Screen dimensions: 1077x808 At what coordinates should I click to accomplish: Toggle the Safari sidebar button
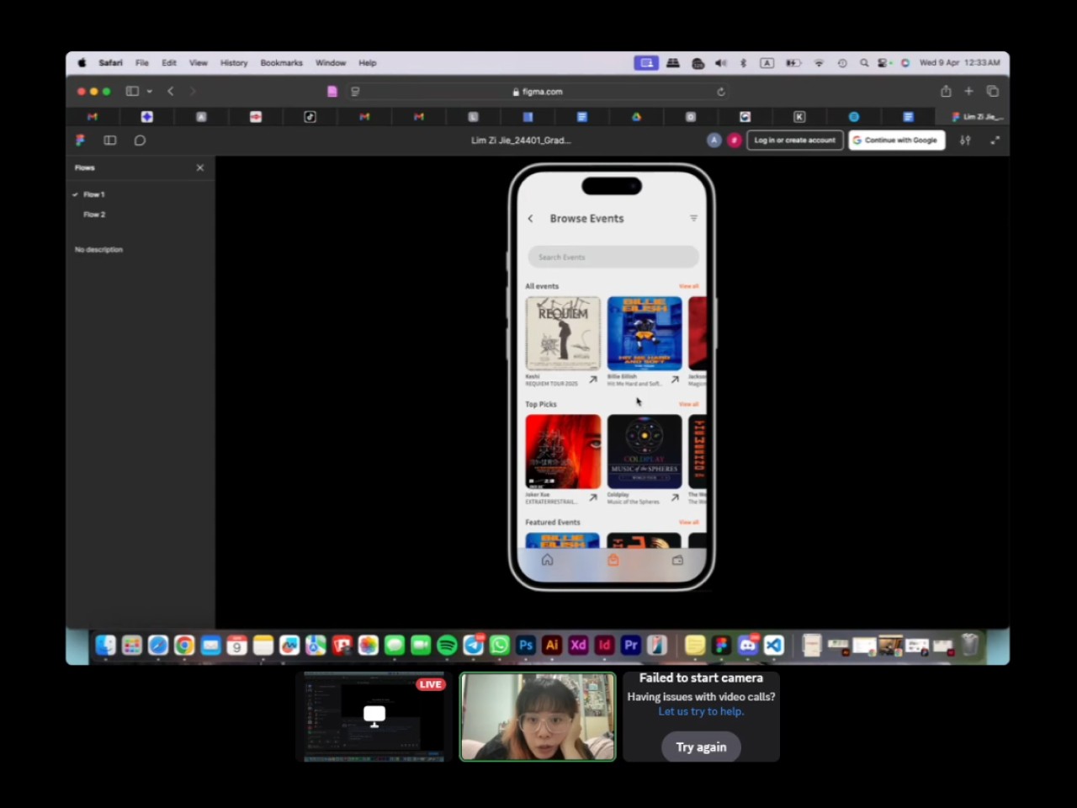[x=132, y=91]
